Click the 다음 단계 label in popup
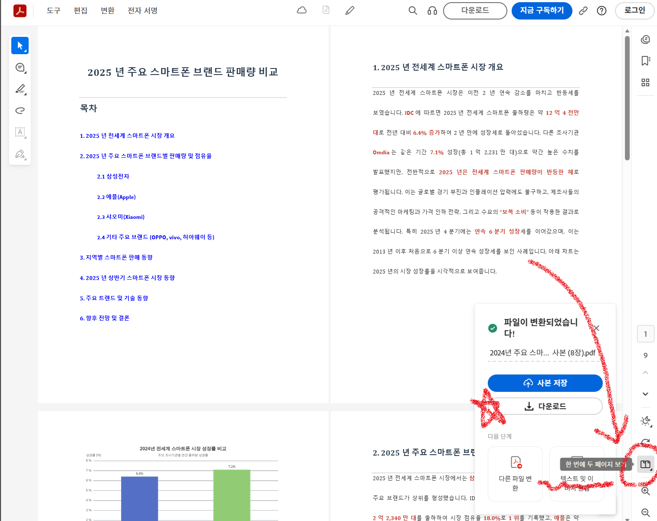The height and width of the screenshot is (521, 657). pyautogui.click(x=500, y=436)
